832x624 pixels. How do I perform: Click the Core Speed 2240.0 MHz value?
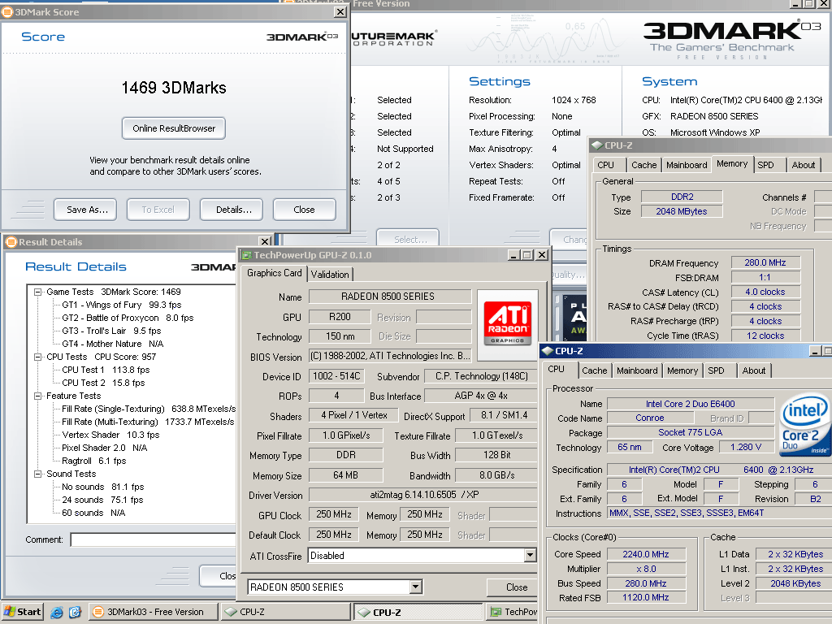coord(646,554)
